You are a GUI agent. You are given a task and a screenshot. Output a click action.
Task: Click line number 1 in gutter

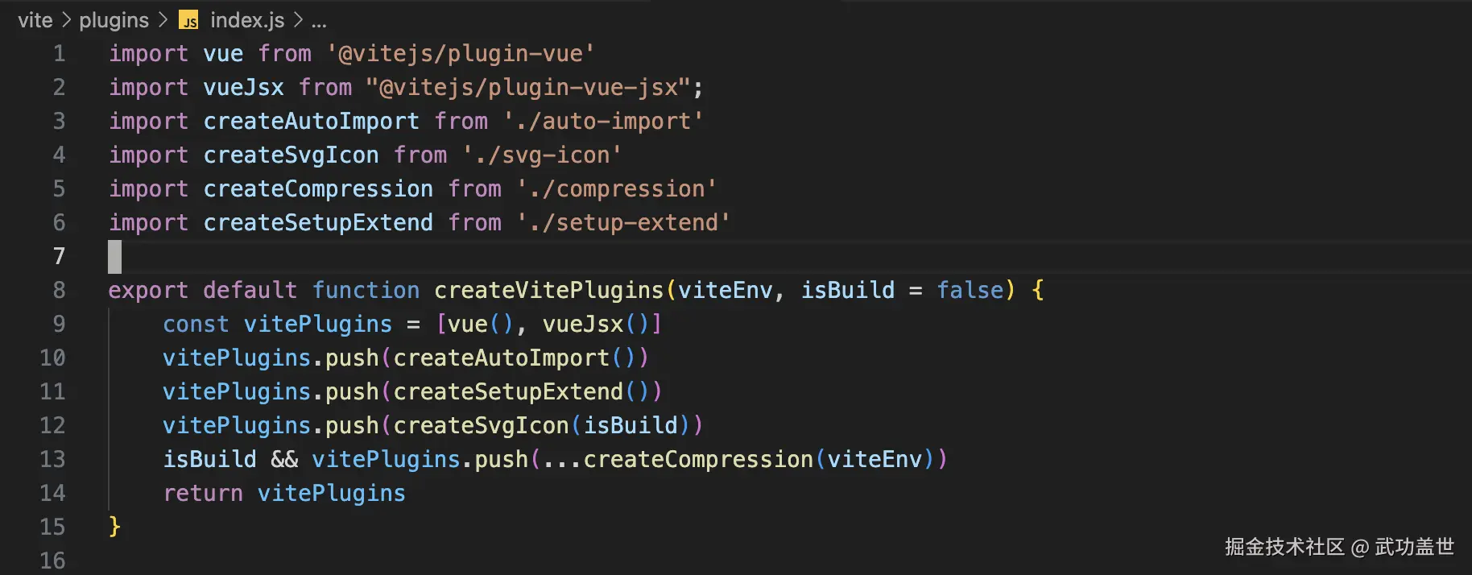[59, 54]
